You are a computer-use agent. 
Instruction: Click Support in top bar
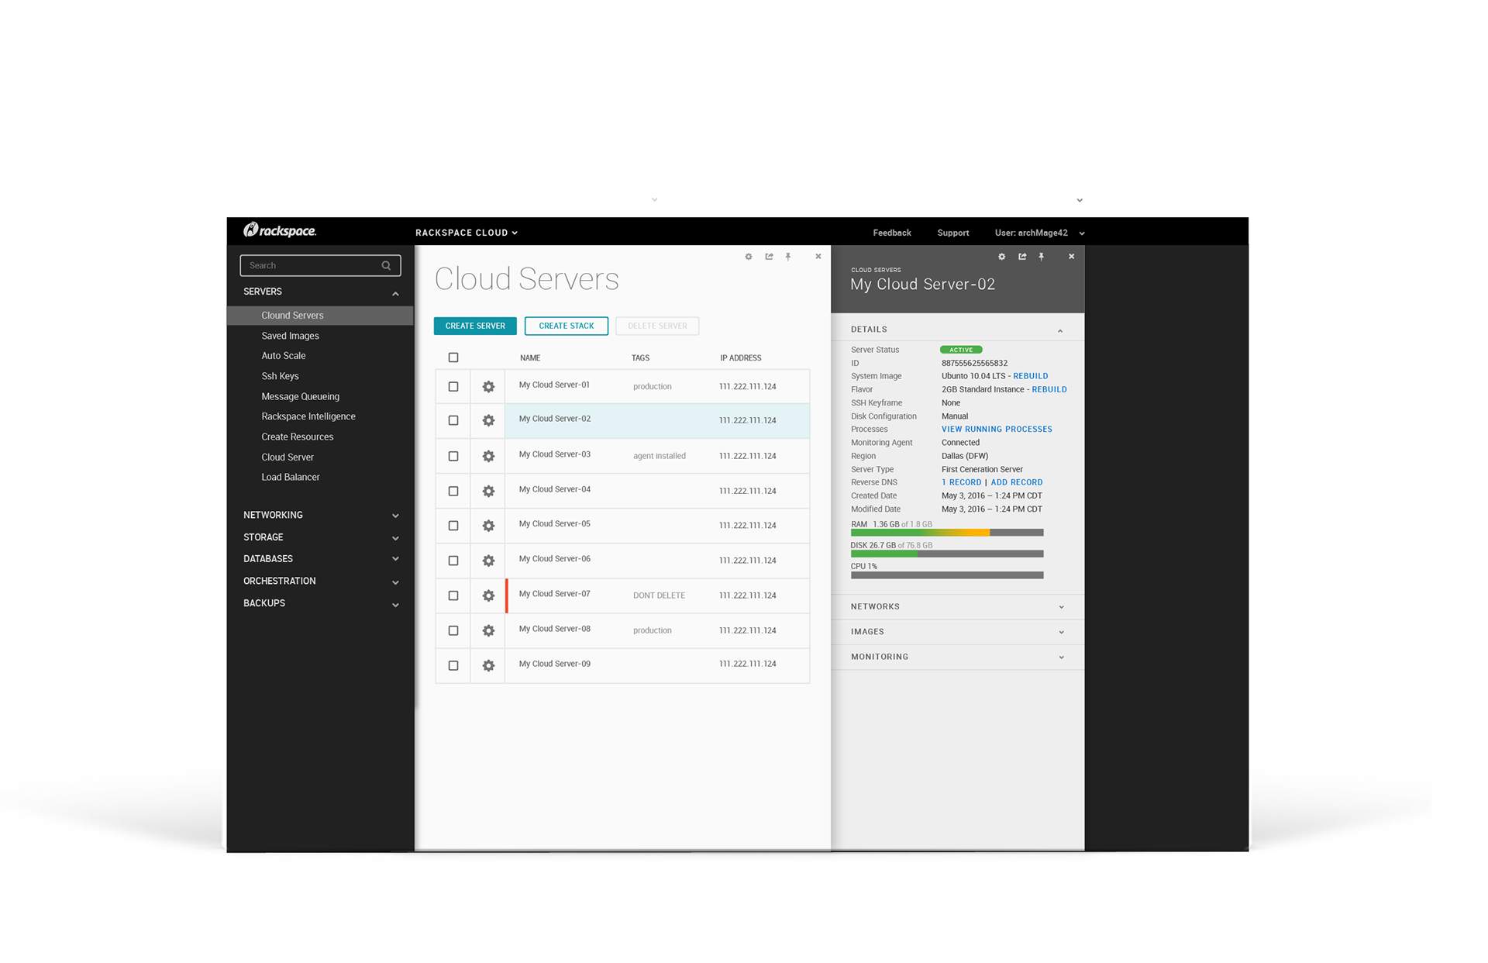pos(953,233)
